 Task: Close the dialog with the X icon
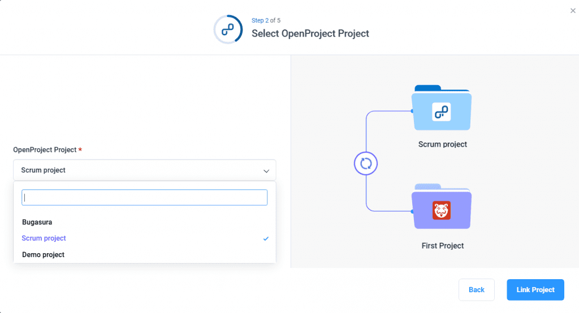(573, 11)
